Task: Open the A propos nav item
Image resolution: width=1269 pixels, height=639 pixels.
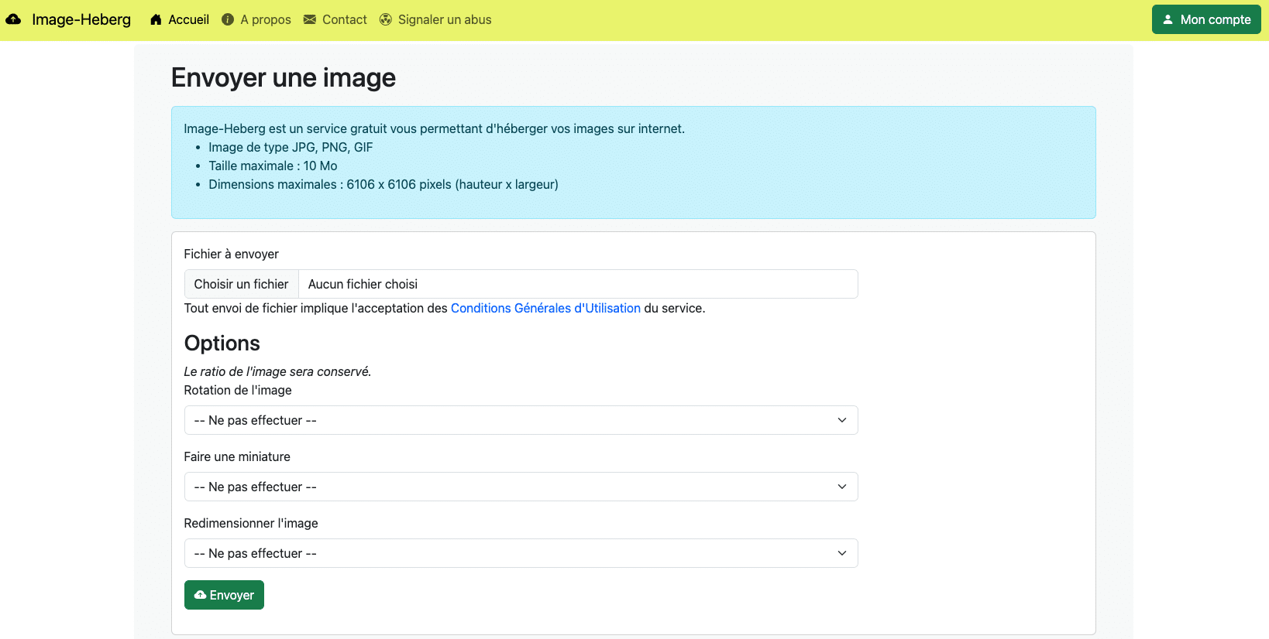Action: tap(266, 19)
